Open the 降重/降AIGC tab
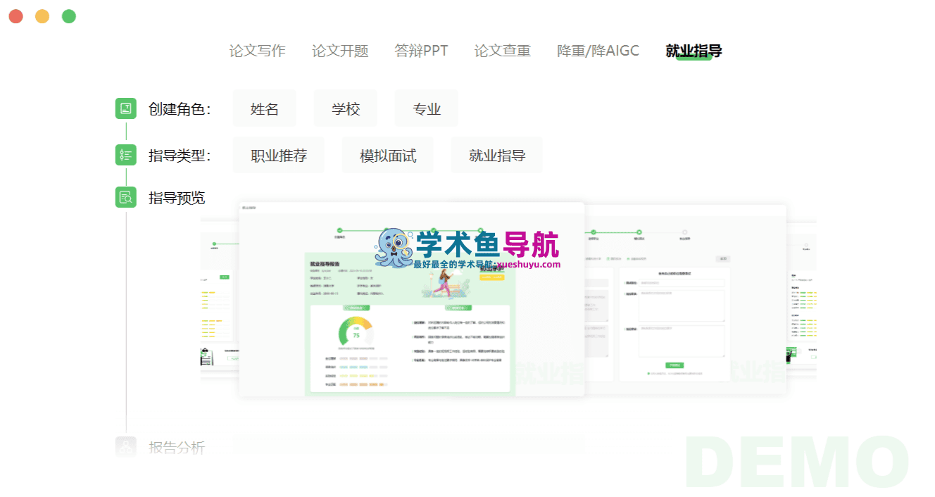Viewport: 935px width, 497px height. (598, 51)
